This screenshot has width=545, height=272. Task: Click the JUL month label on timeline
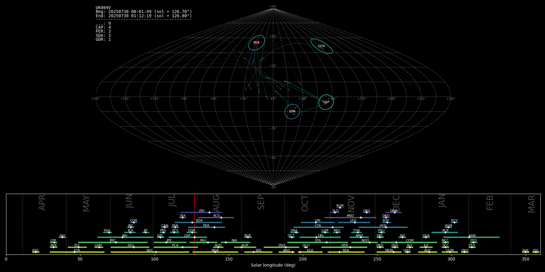pyautogui.click(x=172, y=200)
